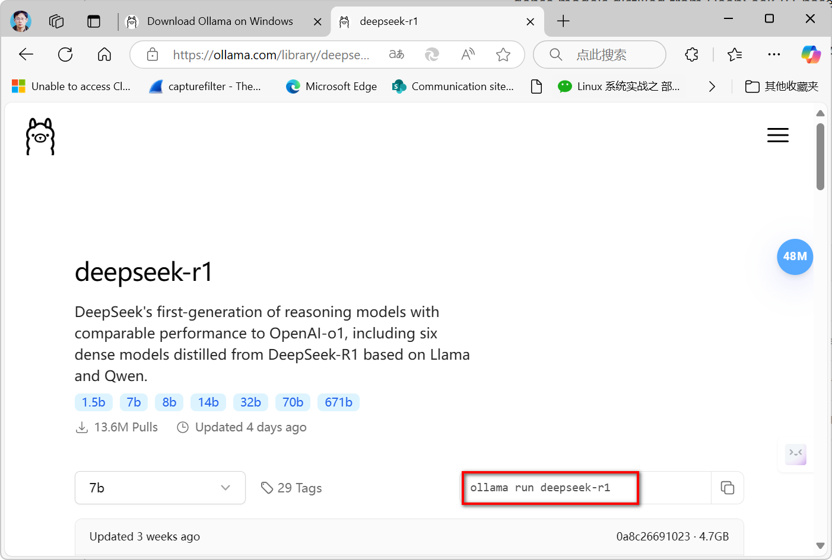This screenshot has width=832, height=560.
Task: Click the blue 48M floating badge
Action: coord(795,257)
